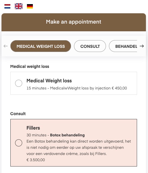The width and height of the screenshot is (148, 173).
Task: Click the left arrow in category carousel
Action: tap(6, 46)
